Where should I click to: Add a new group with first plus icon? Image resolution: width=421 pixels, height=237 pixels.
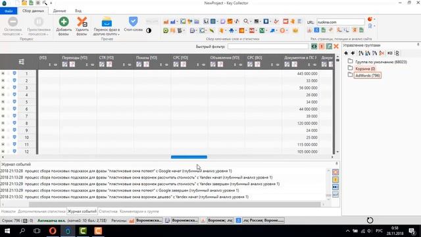point(346,53)
